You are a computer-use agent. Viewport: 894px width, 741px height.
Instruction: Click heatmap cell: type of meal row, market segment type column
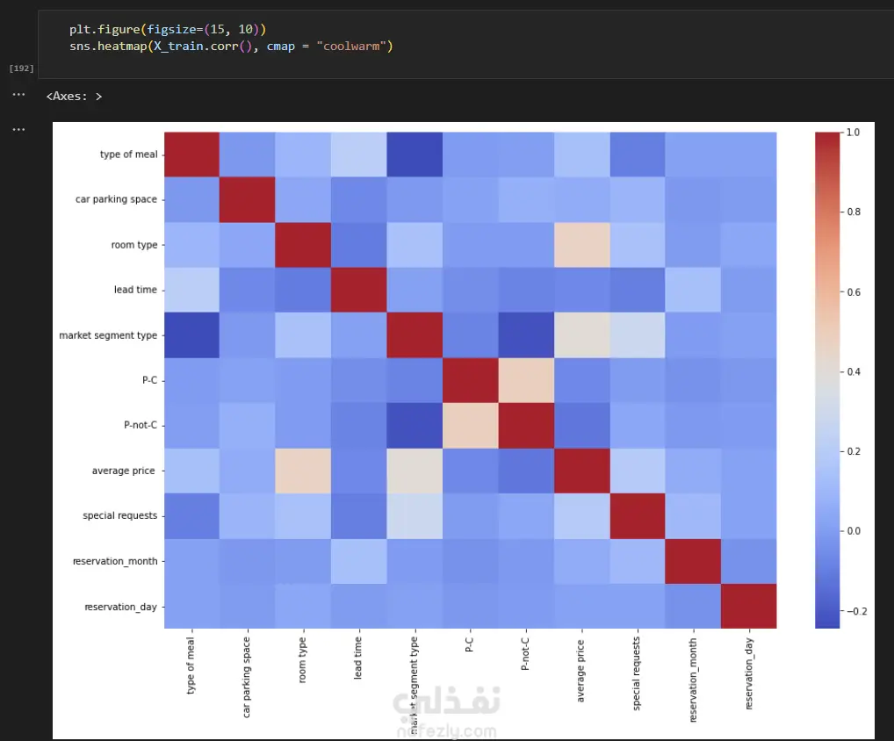coord(415,155)
